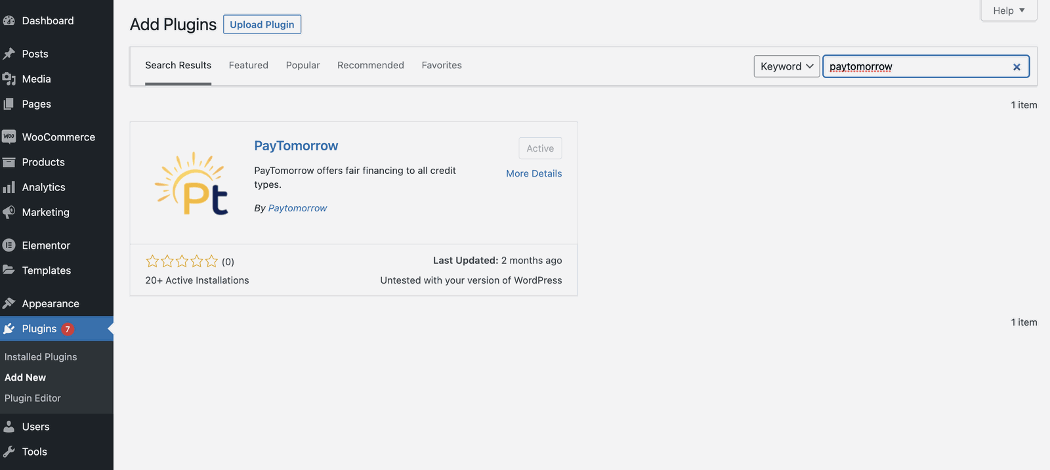Image resolution: width=1050 pixels, height=470 pixels.
Task: Clear the search field with X icon
Action: coord(1017,66)
